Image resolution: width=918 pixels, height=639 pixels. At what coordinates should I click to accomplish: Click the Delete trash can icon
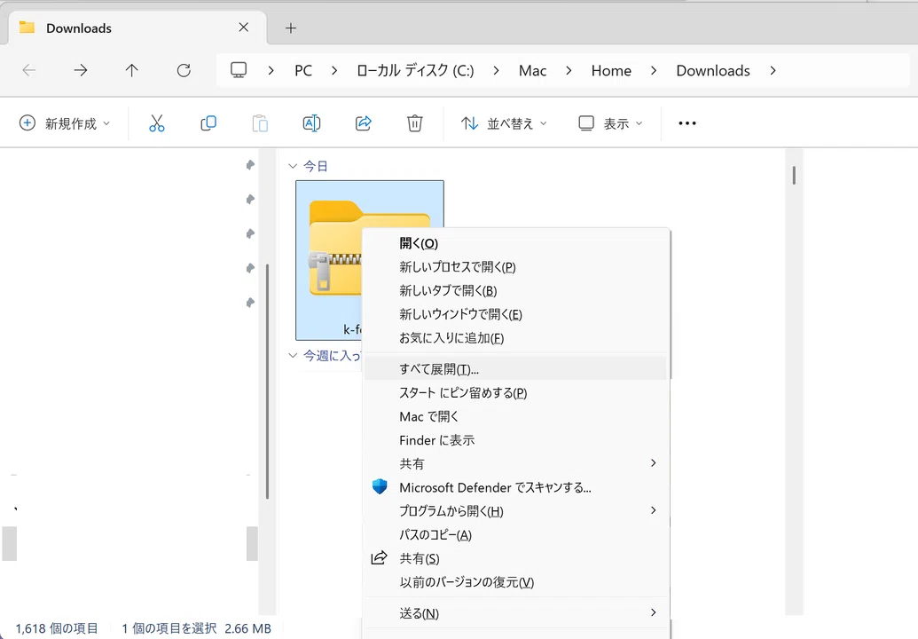[414, 123]
